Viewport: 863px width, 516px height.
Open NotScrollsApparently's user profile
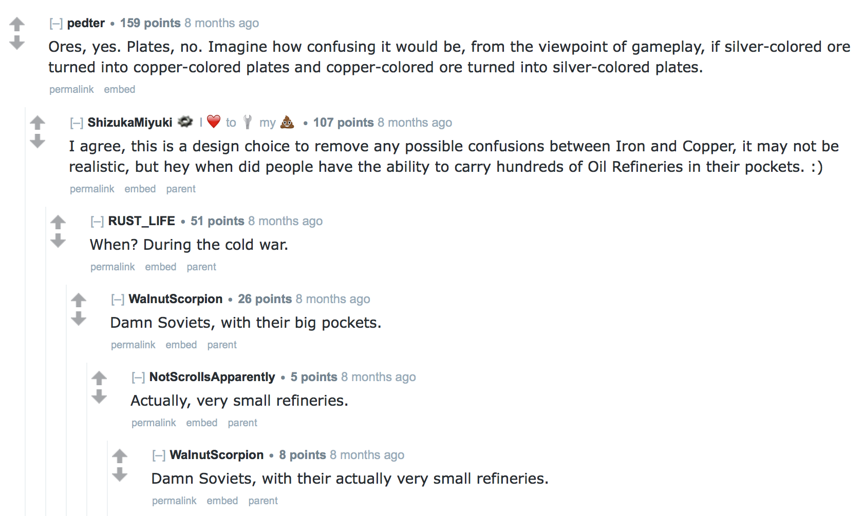(x=212, y=377)
